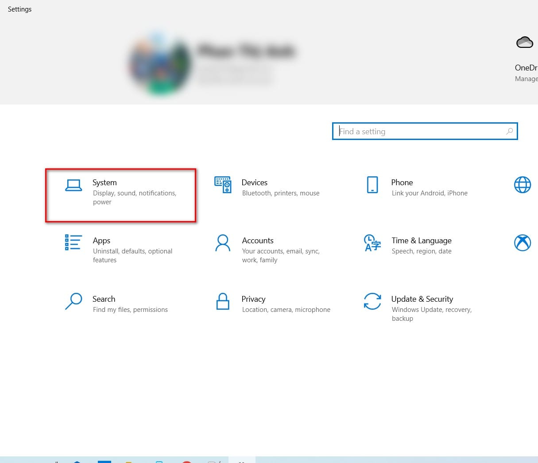Click the Phone icon
The width and height of the screenshot is (538, 463).
pyautogui.click(x=372, y=185)
